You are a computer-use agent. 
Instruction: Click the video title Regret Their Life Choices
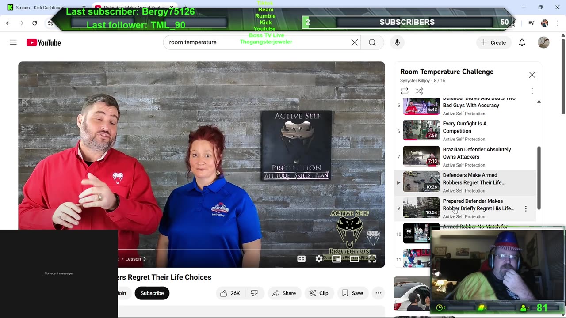click(x=164, y=277)
